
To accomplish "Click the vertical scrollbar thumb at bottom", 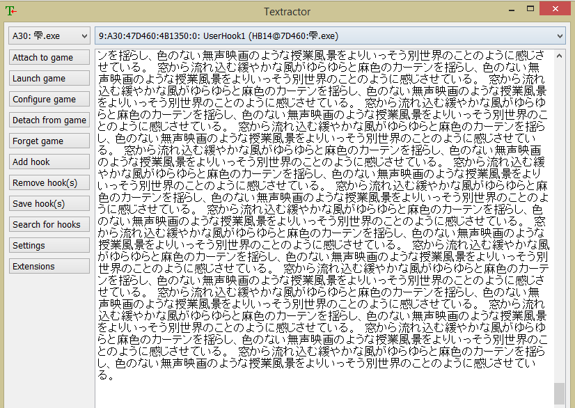I will click(559, 393).
